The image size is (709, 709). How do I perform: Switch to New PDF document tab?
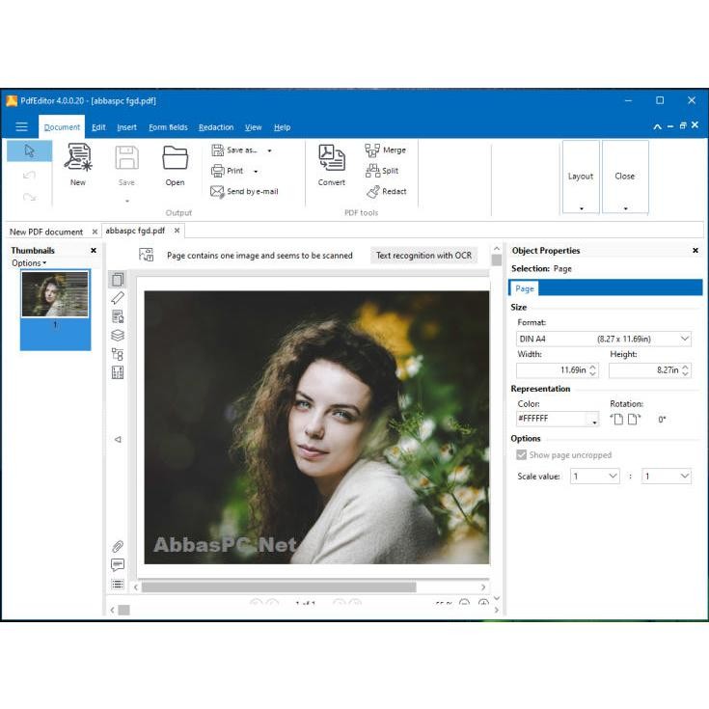click(46, 232)
